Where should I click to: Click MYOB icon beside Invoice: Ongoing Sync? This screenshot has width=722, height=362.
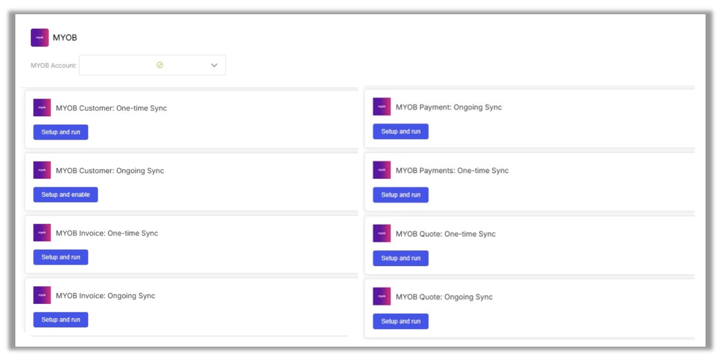point(42,295)
